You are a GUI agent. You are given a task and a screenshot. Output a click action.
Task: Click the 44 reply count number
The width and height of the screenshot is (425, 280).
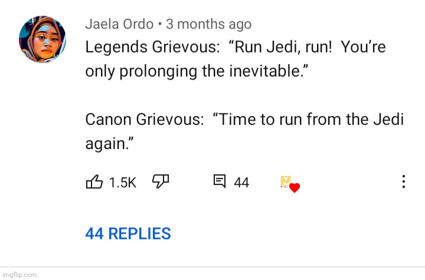tap(241, 183)
